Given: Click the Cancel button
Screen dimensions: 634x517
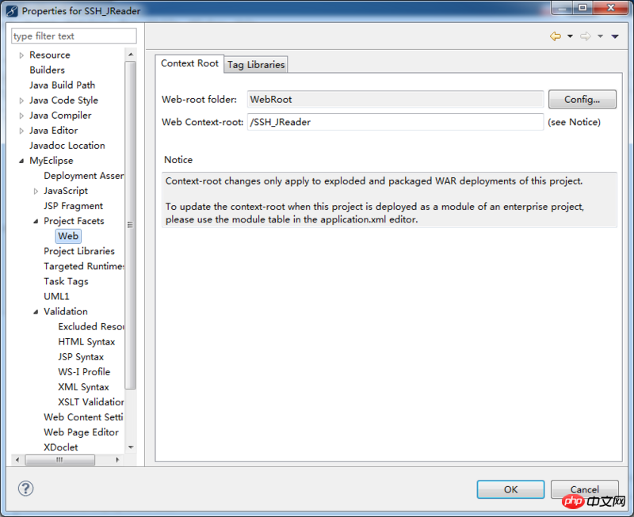Looking at the screenshot, I should click(585, 489).
